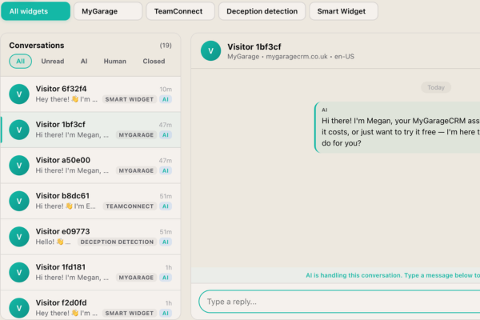480x320 pixels.
Task: Click the avatar in the chat header
Action: (210, 51)
